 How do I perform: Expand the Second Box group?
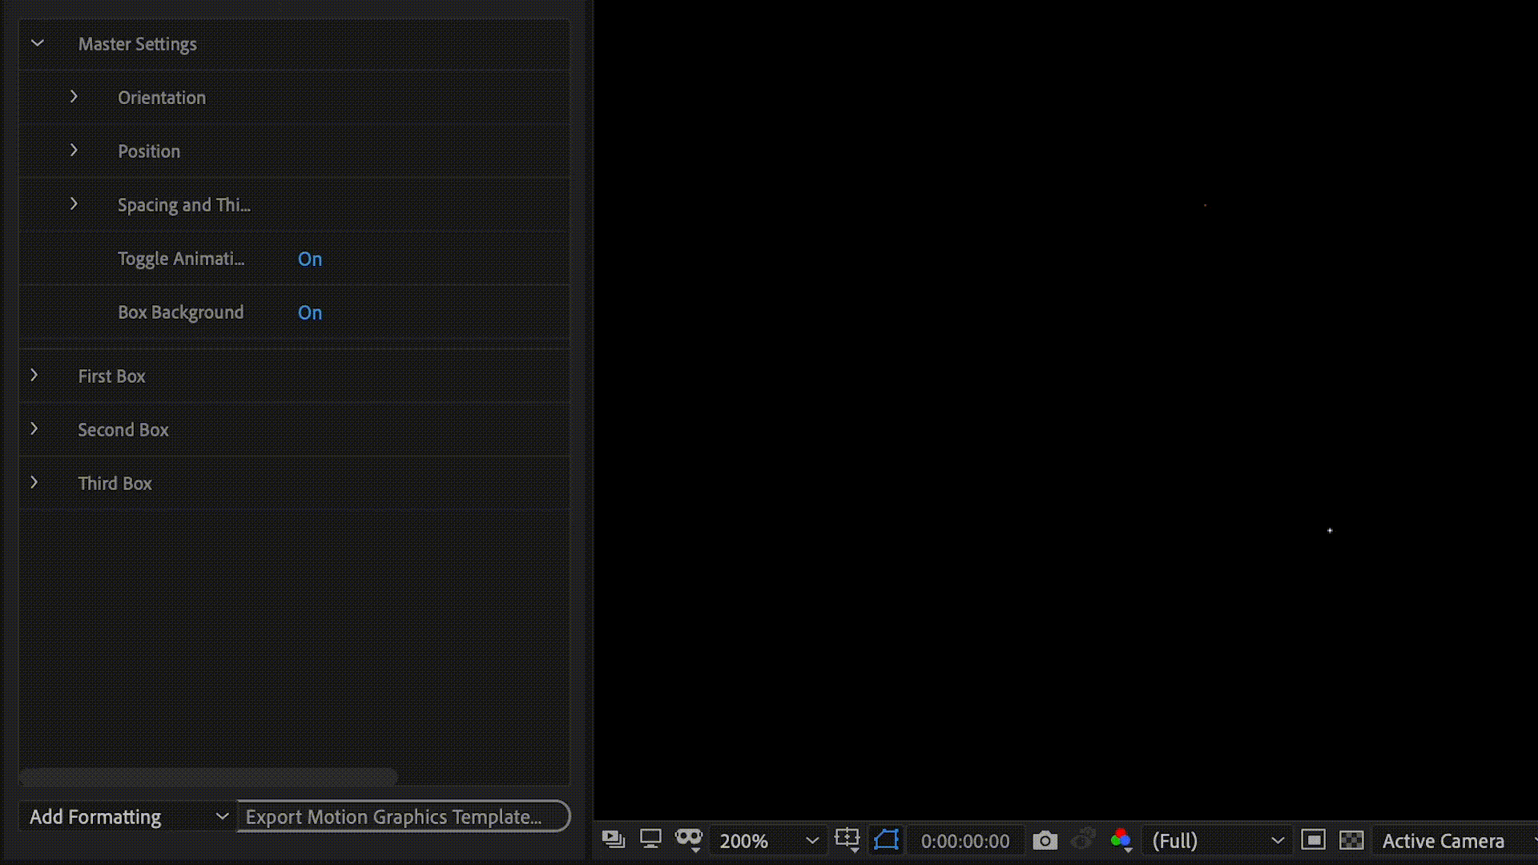[x=34, y=428]
